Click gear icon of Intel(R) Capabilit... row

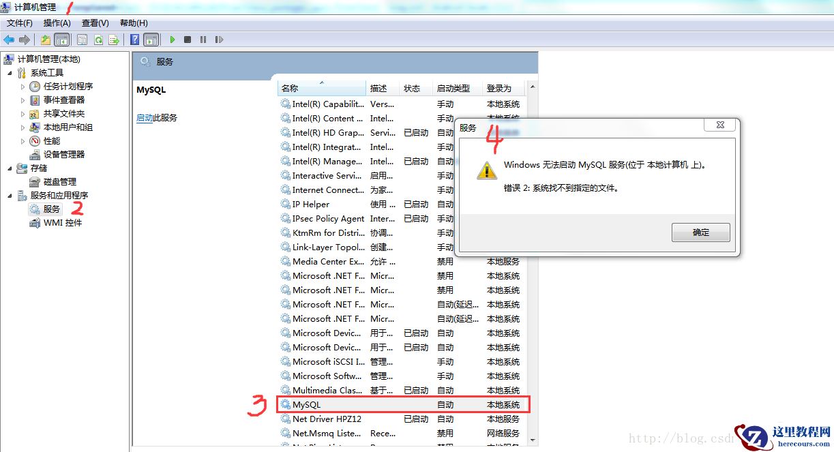(x=286, y=104)
